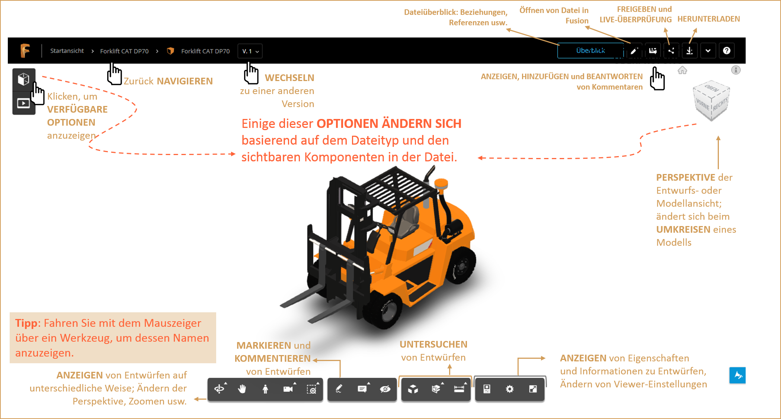
Task: Navigate to Startansicht breadcrumb
Action: pyautogui.click(x=67, y=51)
